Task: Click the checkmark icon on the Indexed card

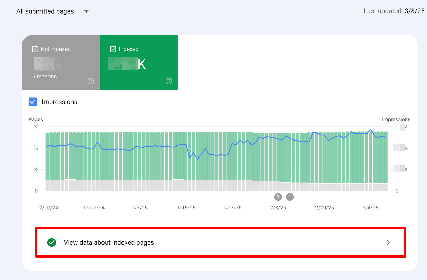Action: 113,49
